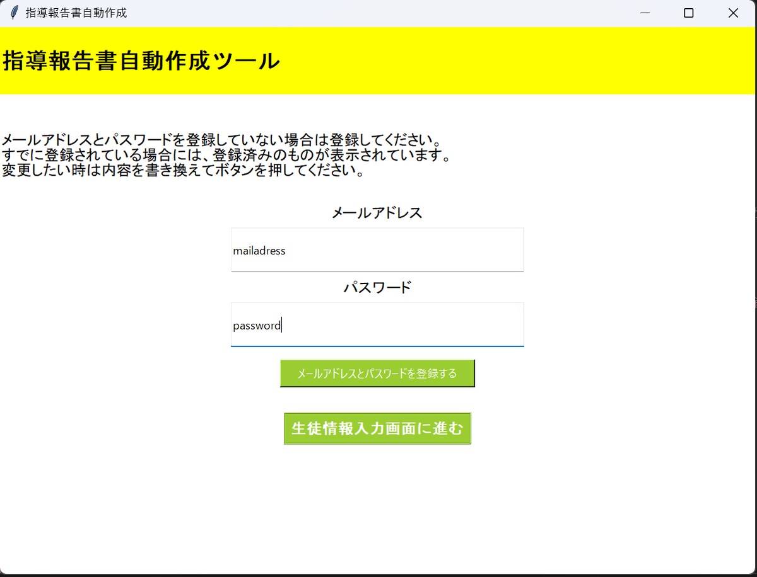This screenshot has width=757, height=577.
Task: Click instruction line starting with すでに登録されている
Action: click(226, 155)
